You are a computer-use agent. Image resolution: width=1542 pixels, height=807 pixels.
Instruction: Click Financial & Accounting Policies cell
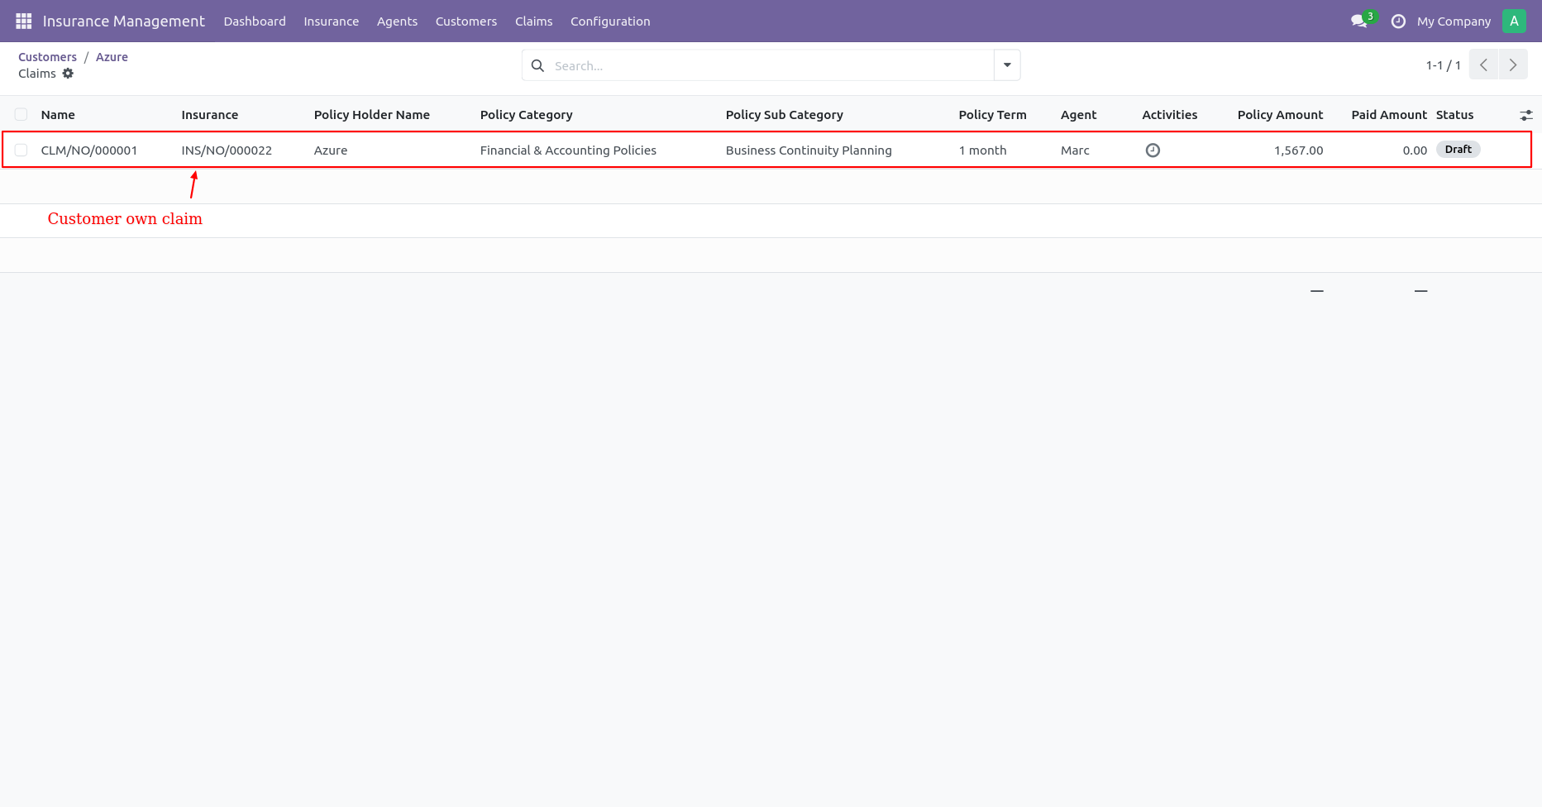pos(568,150)
